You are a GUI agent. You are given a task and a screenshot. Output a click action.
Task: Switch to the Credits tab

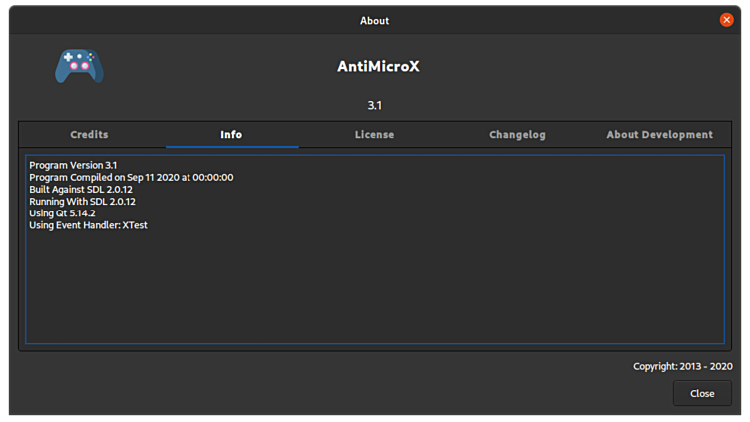89,135
